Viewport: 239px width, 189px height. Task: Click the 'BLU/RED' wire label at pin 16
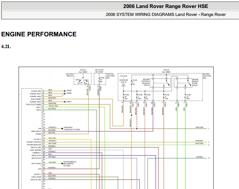pyautogui.click(x=52, y=130)
